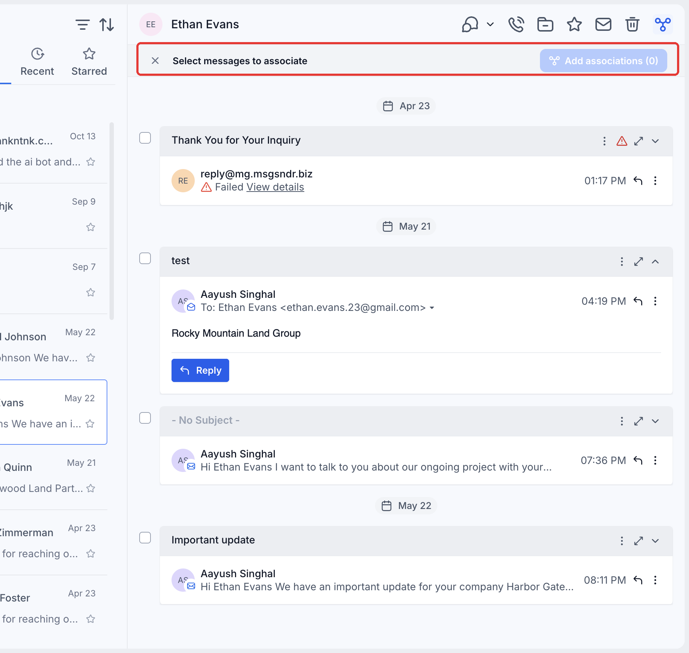The image size is (689, 653).
Task: Switch to the Recent tab
Action: coord(37,62)
